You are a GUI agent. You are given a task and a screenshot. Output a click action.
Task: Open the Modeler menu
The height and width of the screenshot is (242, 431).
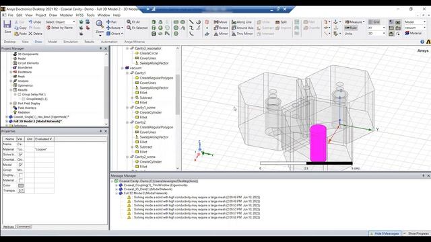pyautogui.click(x=66, y=15)
